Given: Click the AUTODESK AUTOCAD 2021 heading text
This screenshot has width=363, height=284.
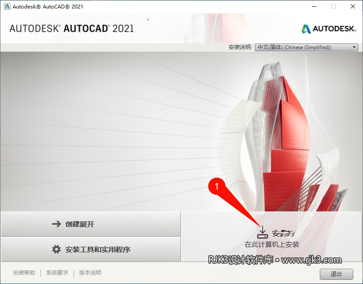Looking at the screenshot, I should click(x=72, y=28).
